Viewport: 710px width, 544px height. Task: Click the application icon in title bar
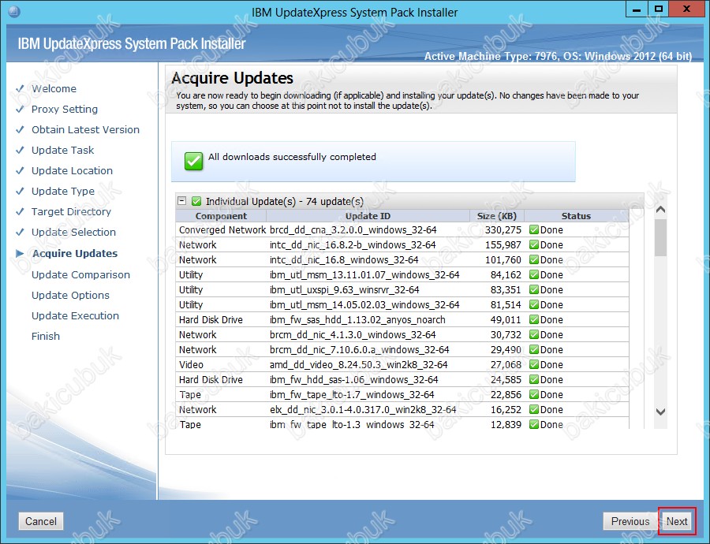tap(14, 11)
